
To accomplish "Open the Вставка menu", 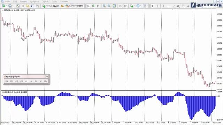I will click(23, 1).
